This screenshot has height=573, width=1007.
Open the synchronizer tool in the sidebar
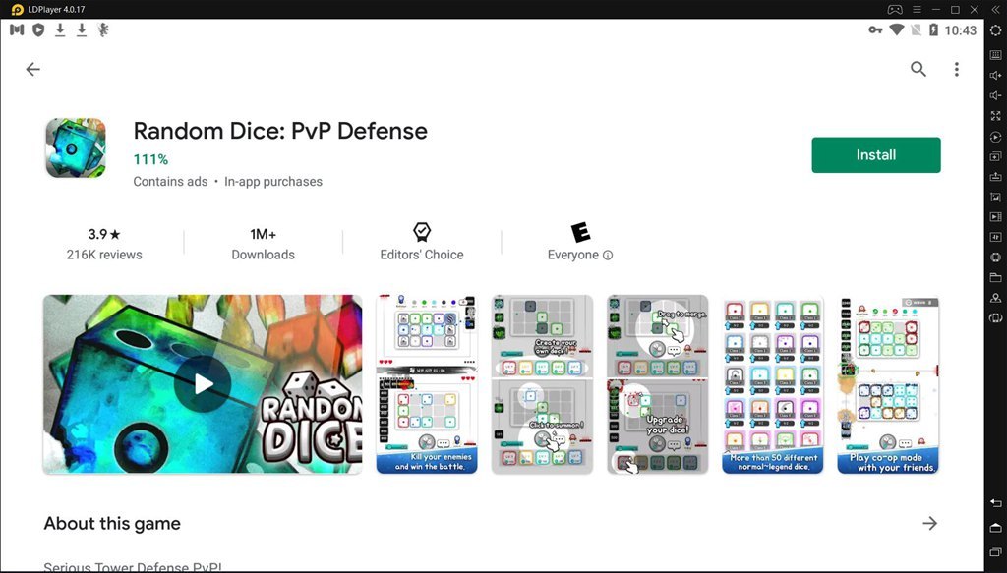(x=995, y=237)
